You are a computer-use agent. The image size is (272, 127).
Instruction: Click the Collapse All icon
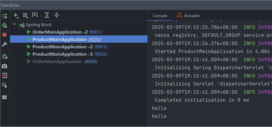[x=57, y=15]
